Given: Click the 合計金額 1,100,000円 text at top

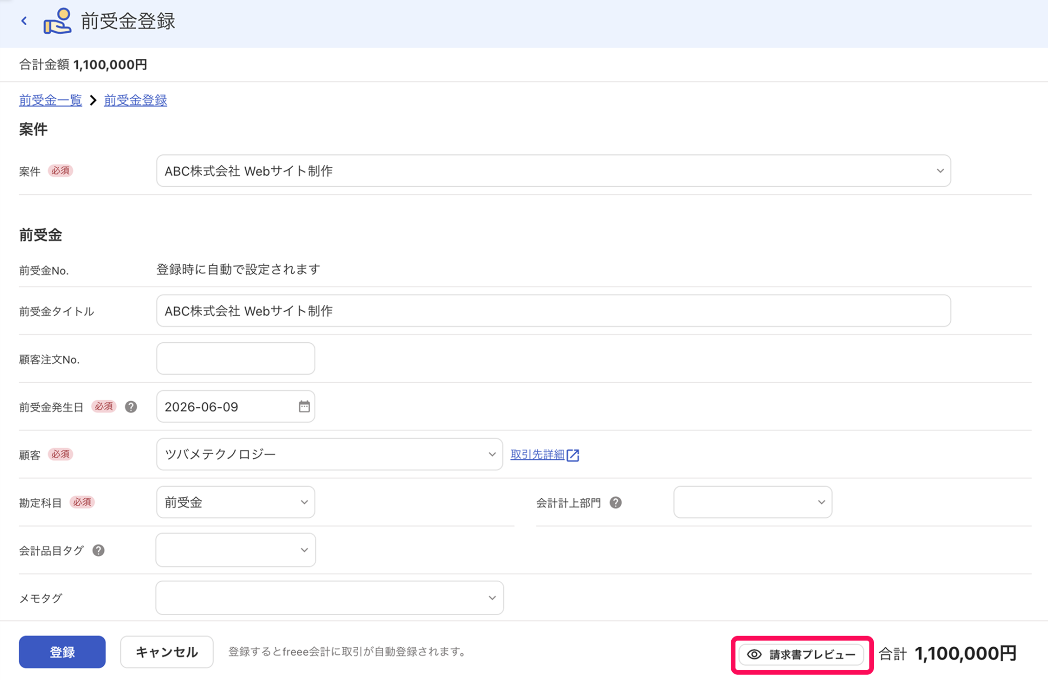Looking at the screenshot, I should coord(83,64).
